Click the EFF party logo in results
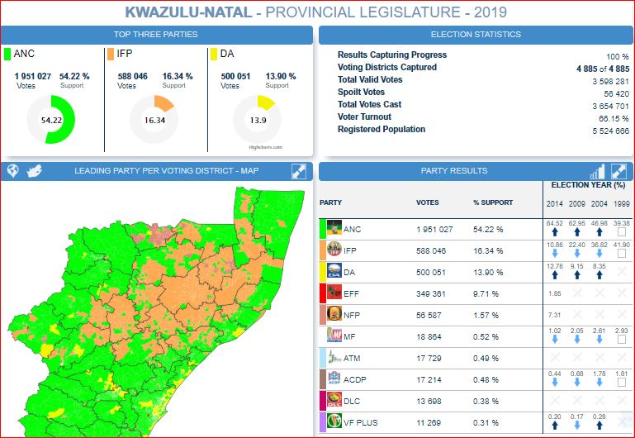The width and height of the screenshot is (635, 438). pyautogui.click(x=335, y=293)
